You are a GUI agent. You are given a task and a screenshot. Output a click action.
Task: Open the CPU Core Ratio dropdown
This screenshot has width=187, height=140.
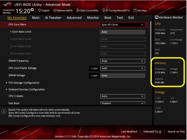pos(123,25)
